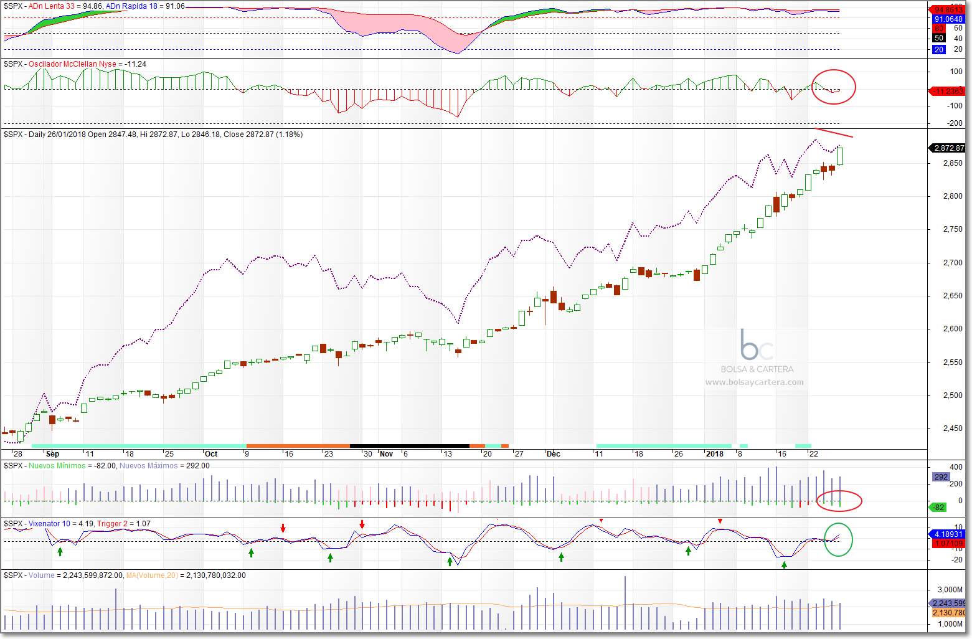Click the red 'ADn Lenta 33' indicator label

point(52,6)
